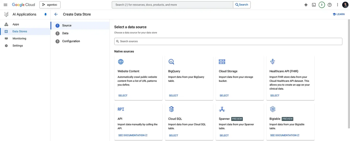The height and width of the screenshot is (141, 350).
Task: Click the Data Stores sidebar icon
Action: click(x=6, y=31)
